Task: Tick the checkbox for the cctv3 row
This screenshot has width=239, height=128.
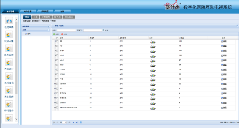Action: click(x=57, y=55)
